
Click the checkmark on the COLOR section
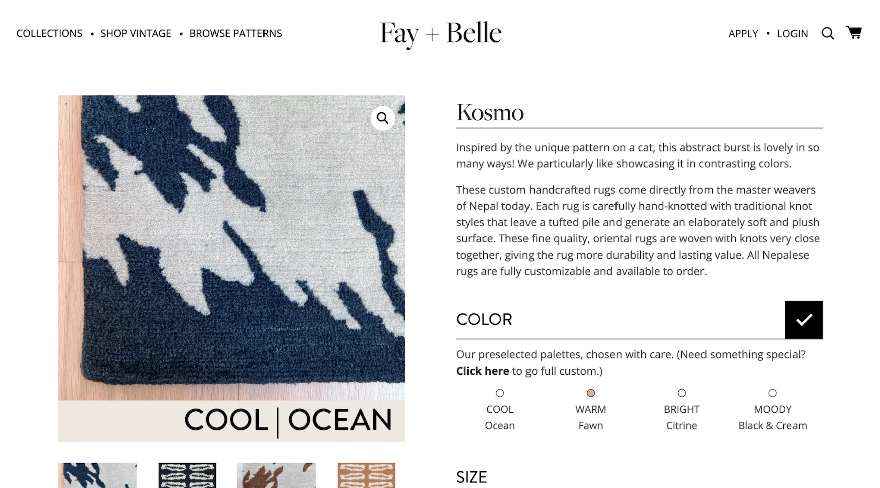804,320
